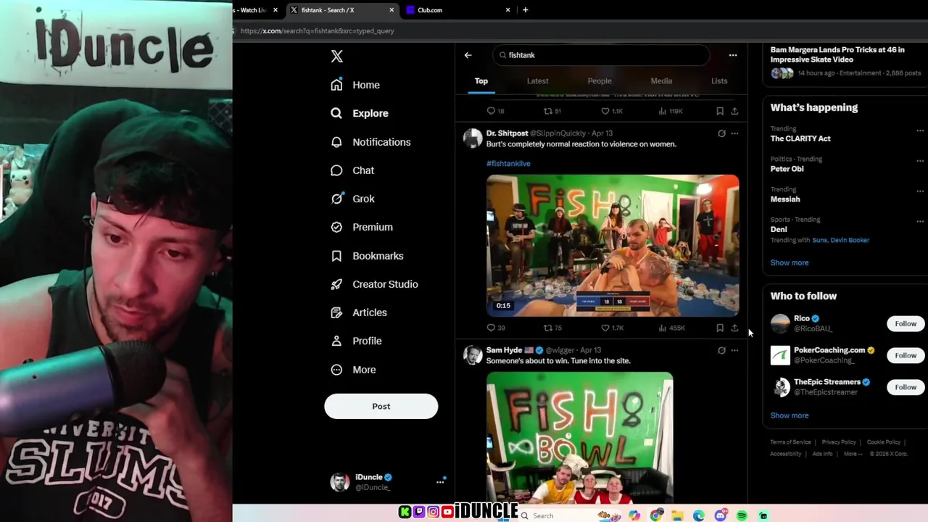This screenshot has width=928, height=522.
Task: Switch to the People tab
Action: (x=600, y=81)
